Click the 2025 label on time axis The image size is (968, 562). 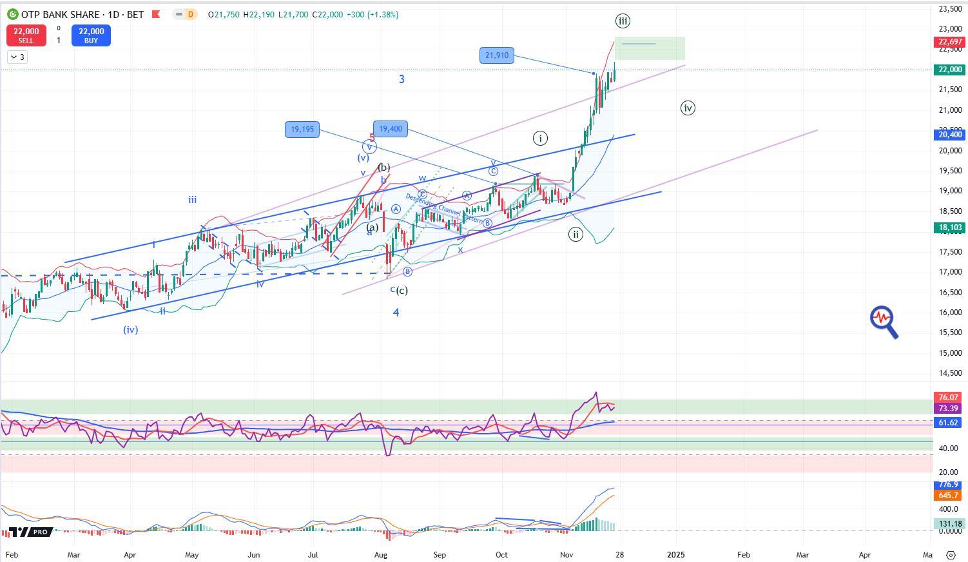676,555
